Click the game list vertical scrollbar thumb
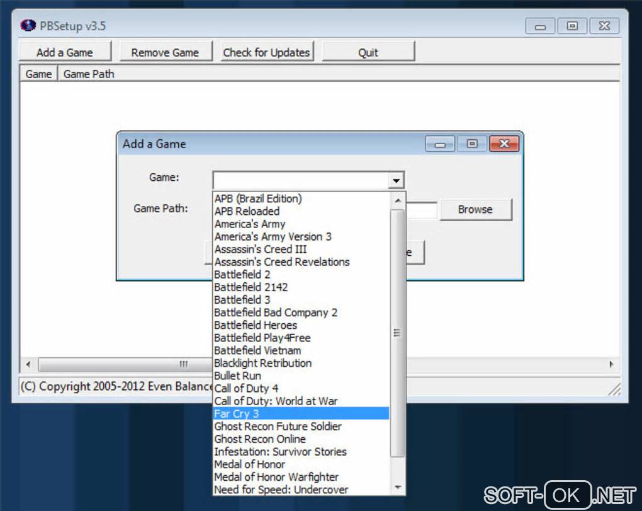 point(397,333)
